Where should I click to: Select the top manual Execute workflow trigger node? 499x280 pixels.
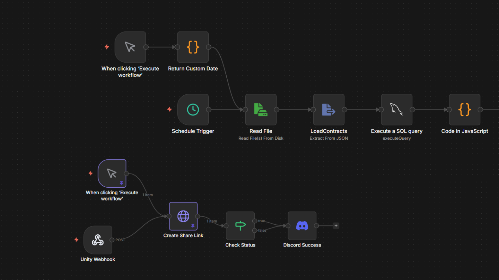tap(130, 47)
